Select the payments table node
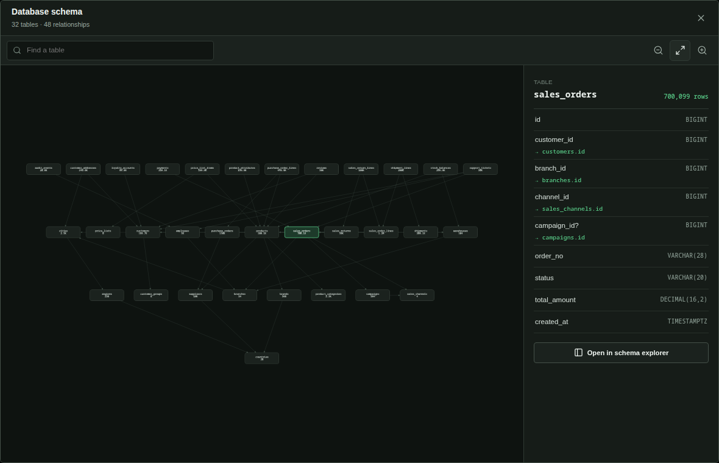The image size is (719, 463). click(162, 169)
